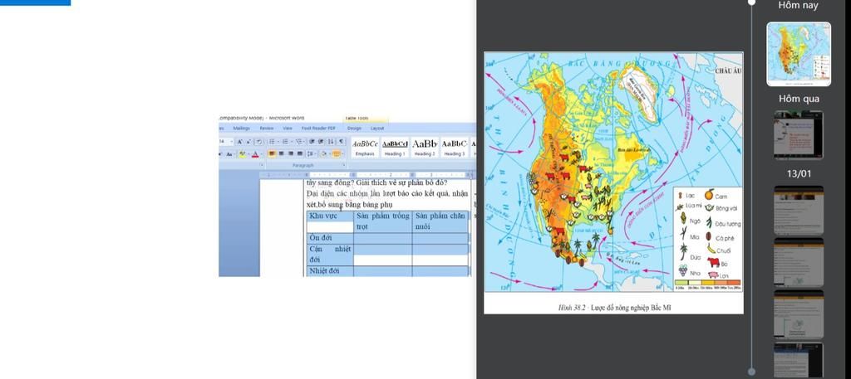Open the View ribbon tab
Screen dimensions: 851x379
pos(288,129)
